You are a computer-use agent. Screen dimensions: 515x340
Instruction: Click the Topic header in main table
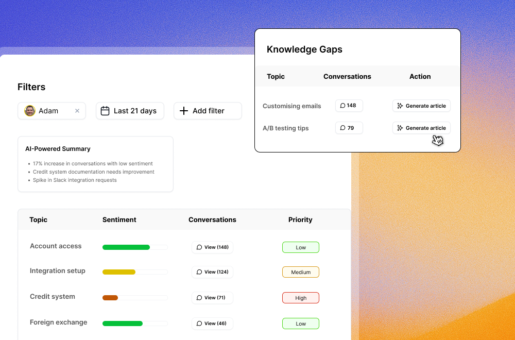tap(39, 220)
